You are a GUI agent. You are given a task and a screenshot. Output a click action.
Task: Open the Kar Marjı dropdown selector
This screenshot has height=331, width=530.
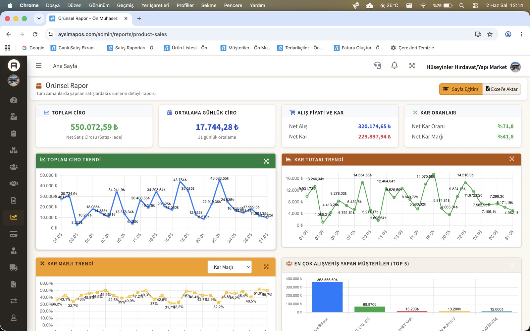click(230, 267)
